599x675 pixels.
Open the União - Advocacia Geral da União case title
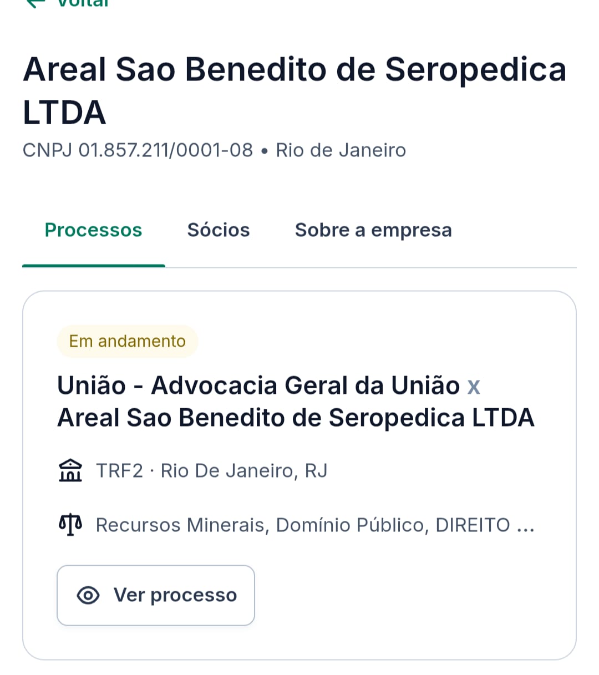click(258, 385)
